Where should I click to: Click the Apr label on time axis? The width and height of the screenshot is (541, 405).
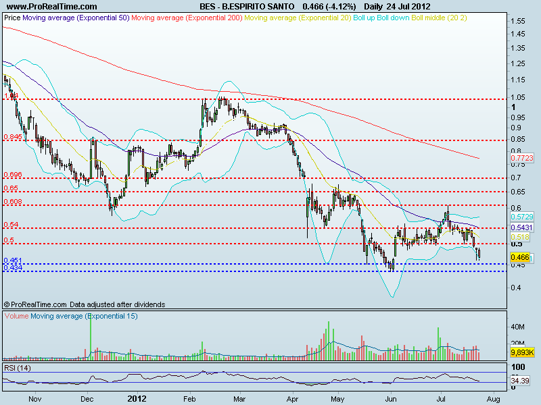pyautogui.click(x=292, y=400)
